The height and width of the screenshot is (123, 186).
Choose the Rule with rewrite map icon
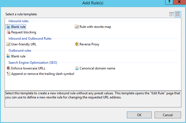tap(77, 27)
